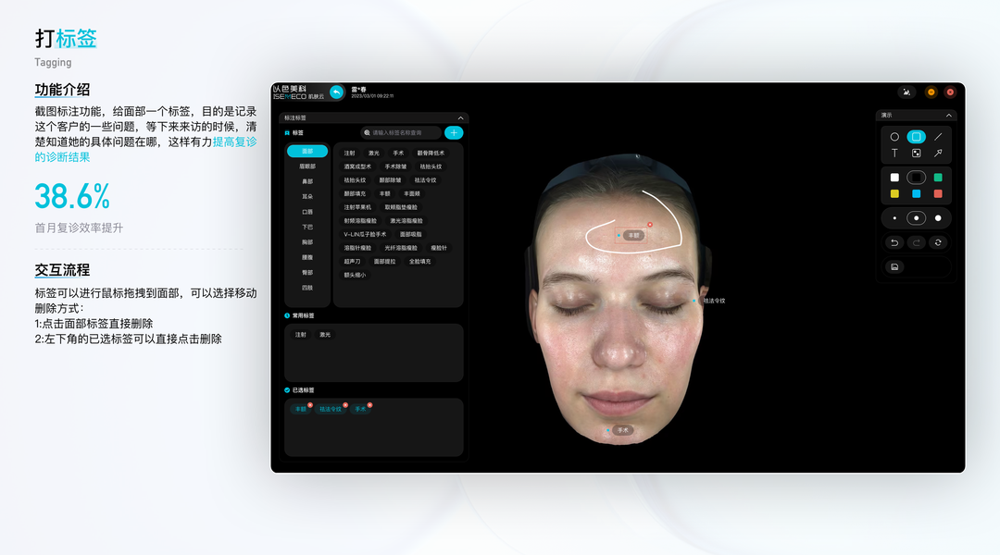
Task: Focus the tag name search field
Action: click(x=401, y=132)
